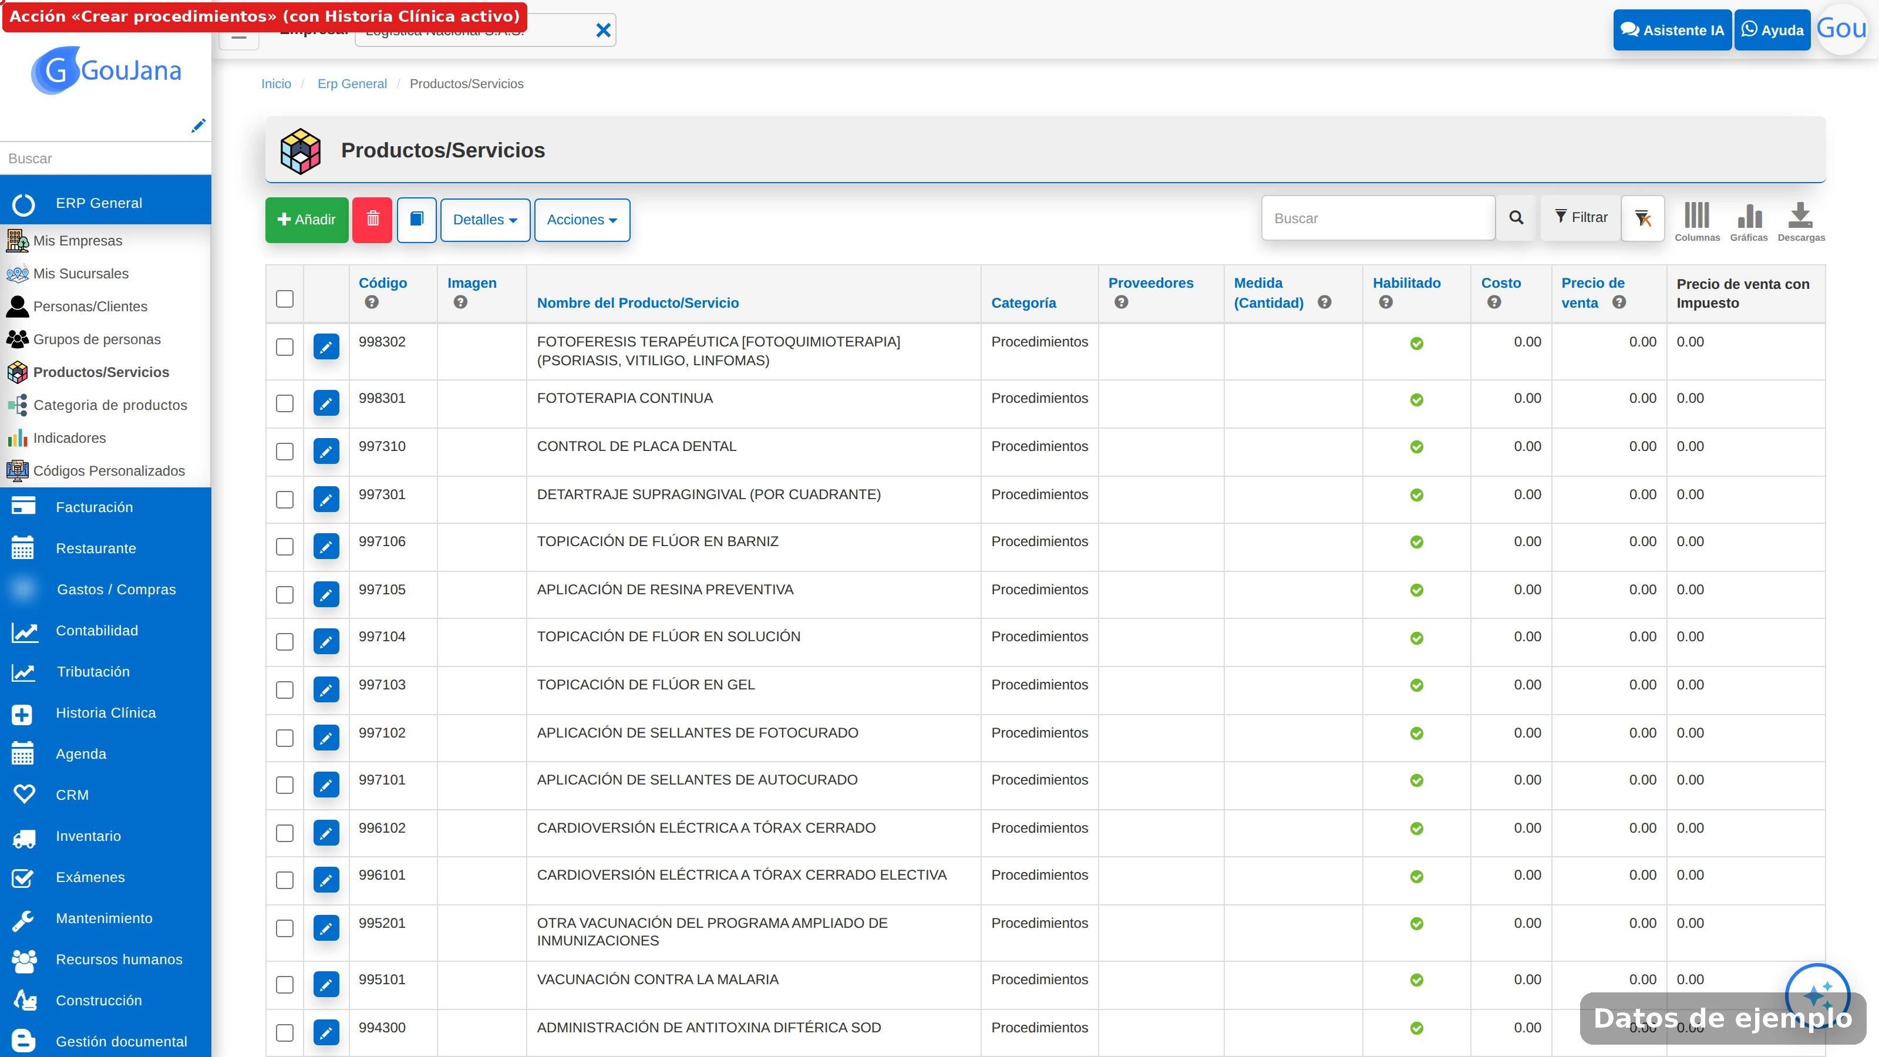Open the Columnas column chooser
The image size is (1879, 1057).
click(1696, 222)
